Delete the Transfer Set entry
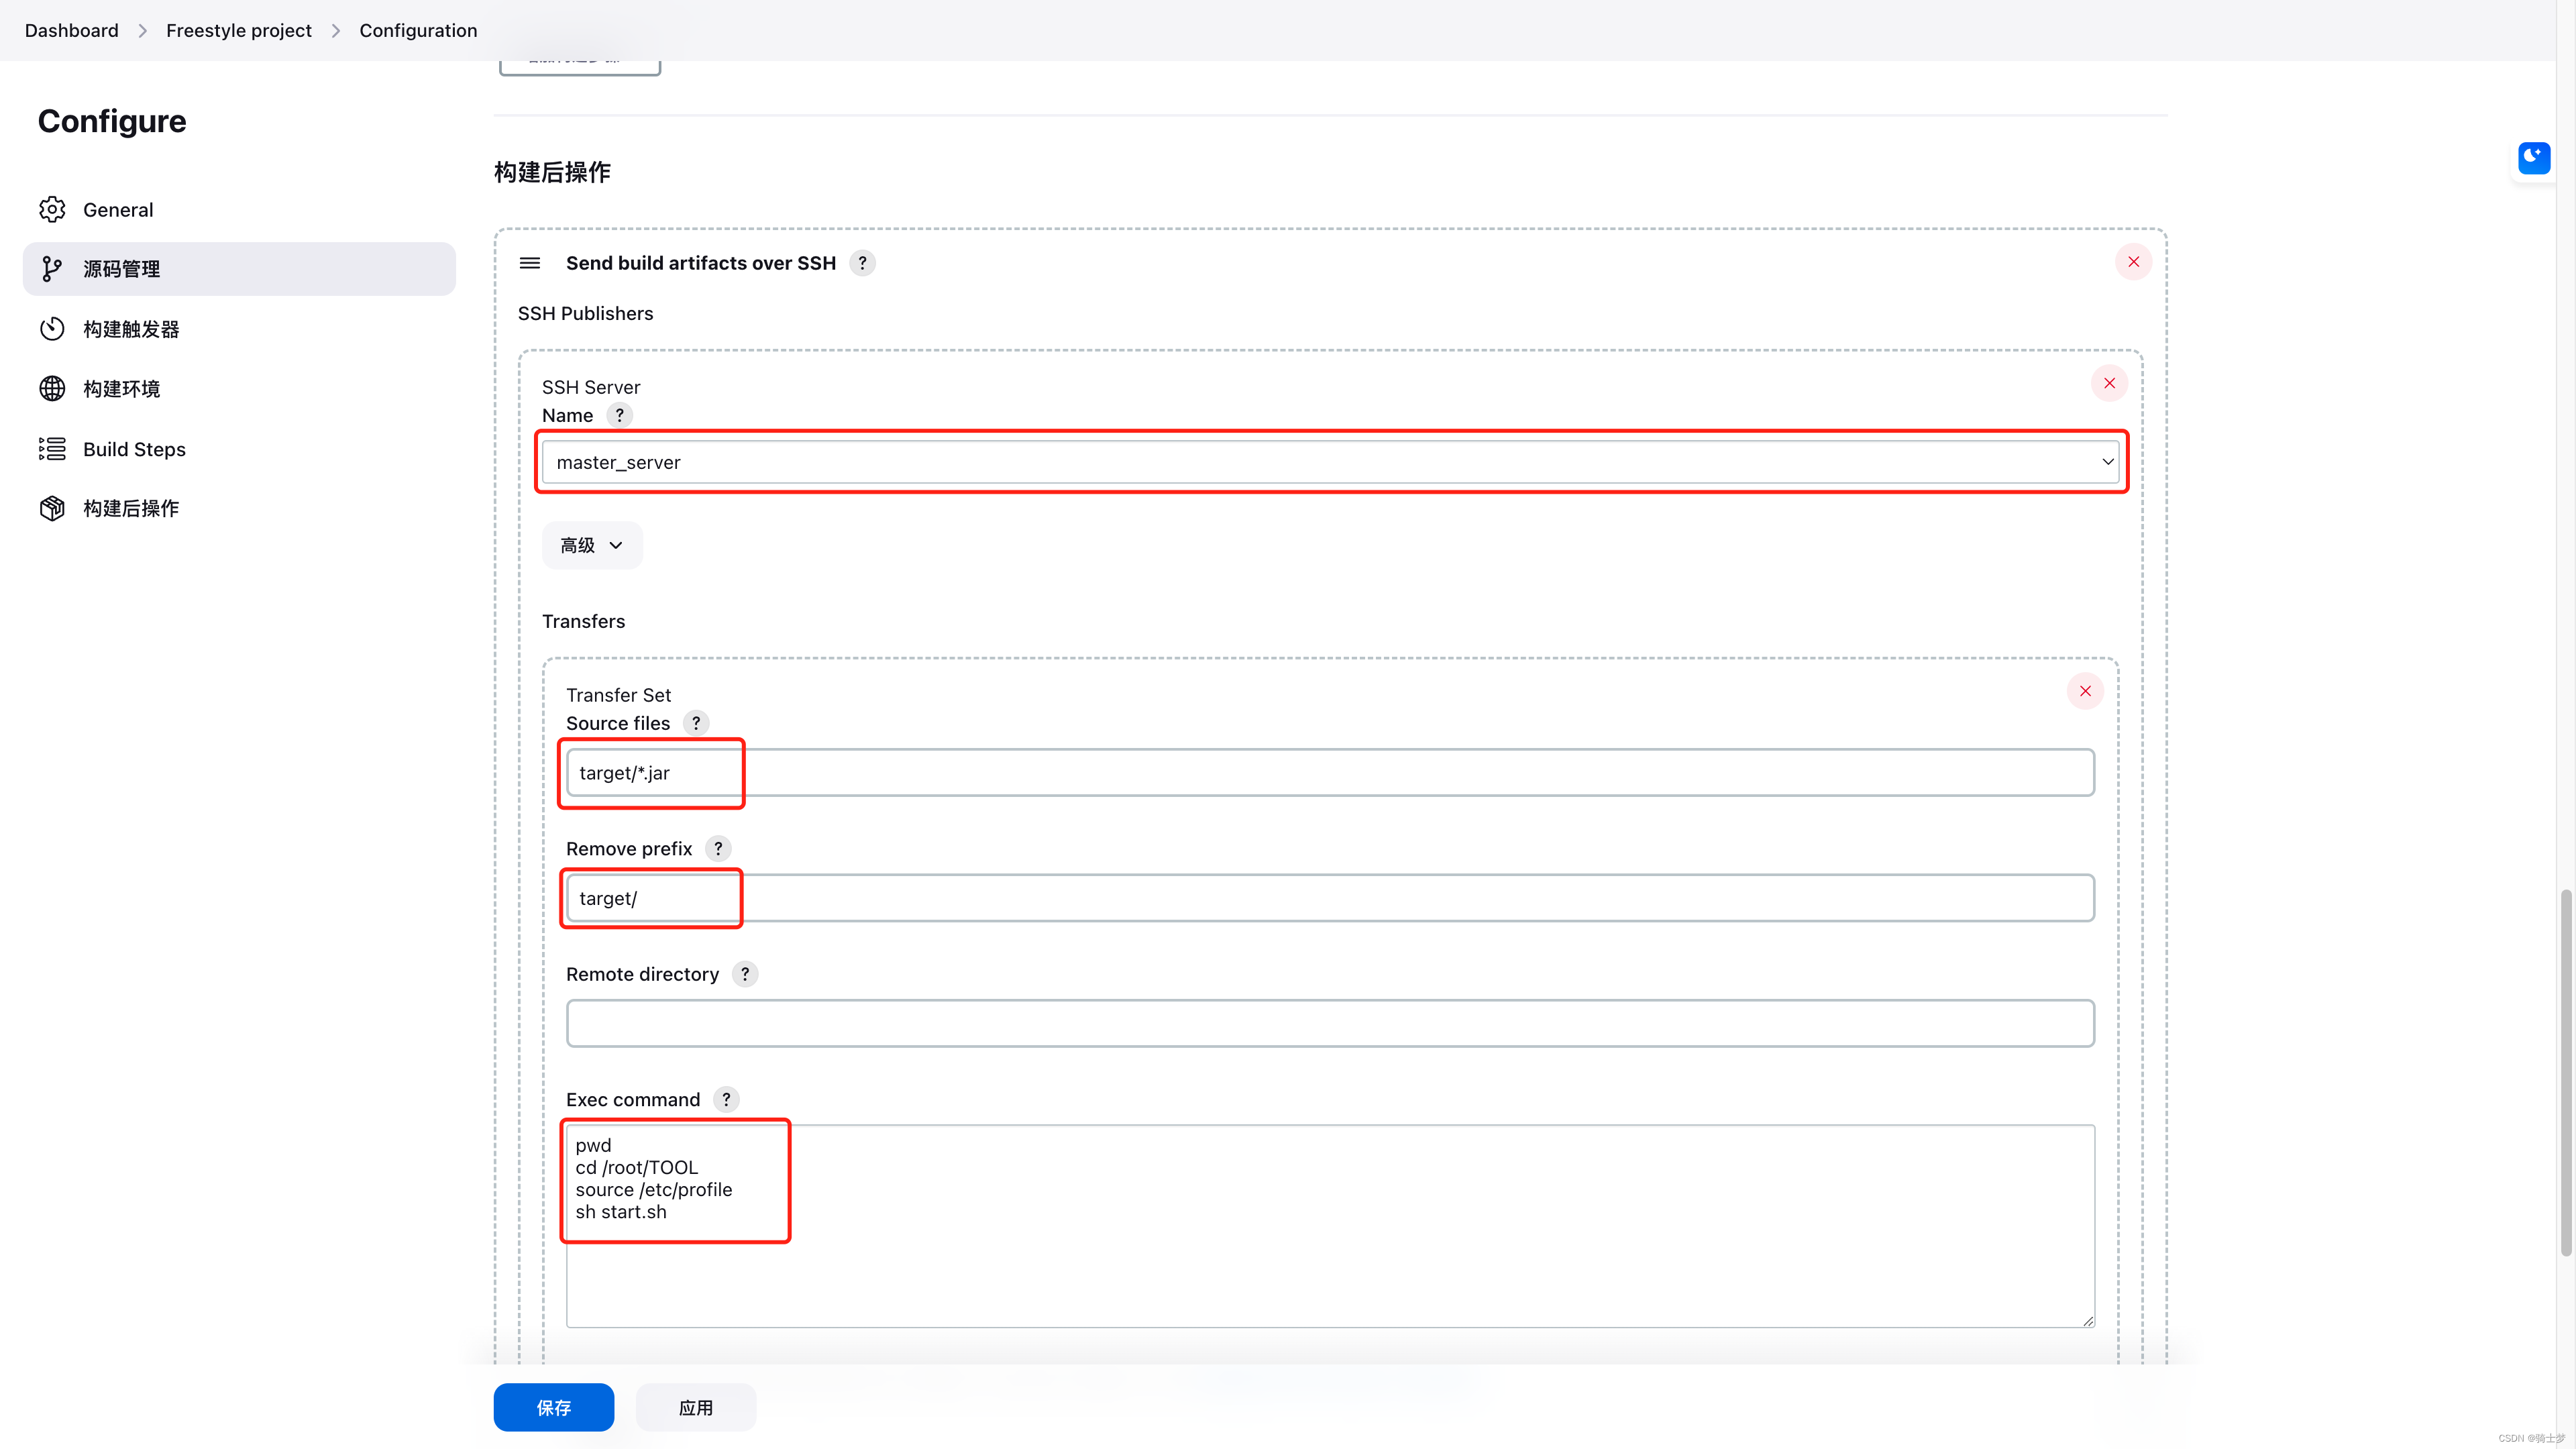 pos(2085,691)
